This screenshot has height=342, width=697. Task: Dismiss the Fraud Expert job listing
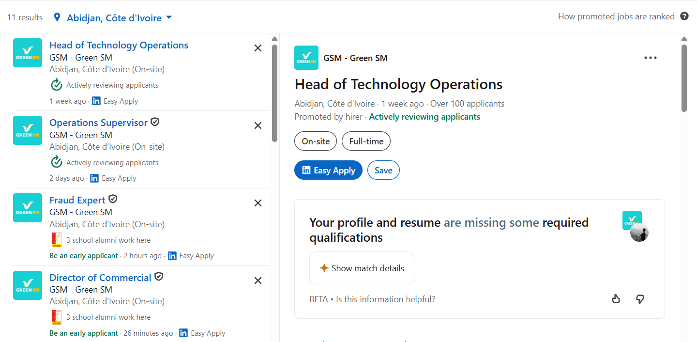click(x=258, y=203)
